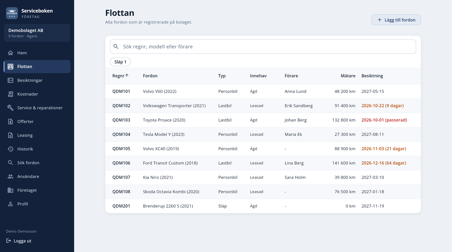Open Skoda Octavia Kombi (2020)
Viewport: 452px width, 252px height.
171,192
